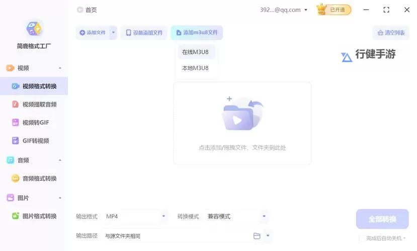Open output folder browse icon
This screenshot has height=251, width=417.
pos(257,235)
